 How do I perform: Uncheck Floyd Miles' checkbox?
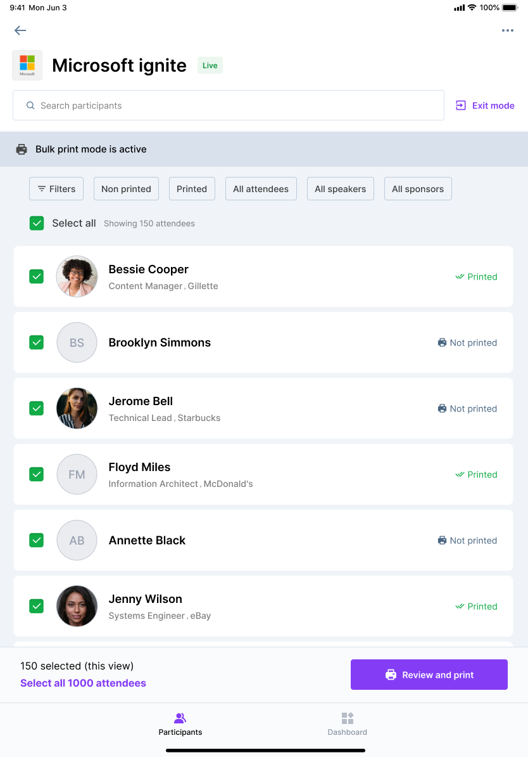point(37,474)
